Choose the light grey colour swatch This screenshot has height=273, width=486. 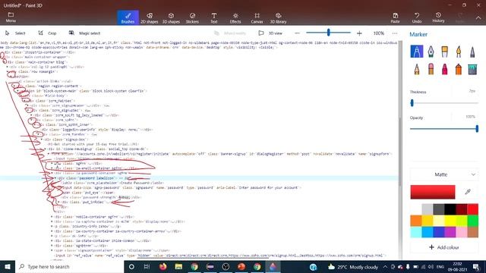[427, 209]
